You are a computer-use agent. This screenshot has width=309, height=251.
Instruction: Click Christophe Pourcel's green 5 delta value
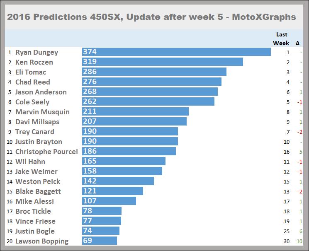pyautogui.click(x=300, y=152)
